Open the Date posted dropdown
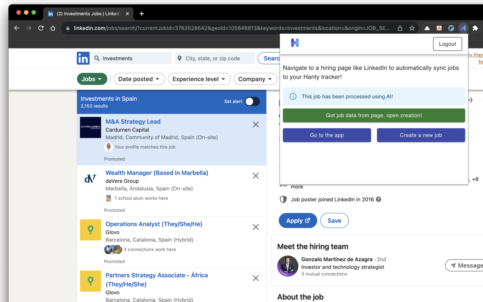Image resolution: width=483 pixels, height=302 pixels. [x=139, y=79]
